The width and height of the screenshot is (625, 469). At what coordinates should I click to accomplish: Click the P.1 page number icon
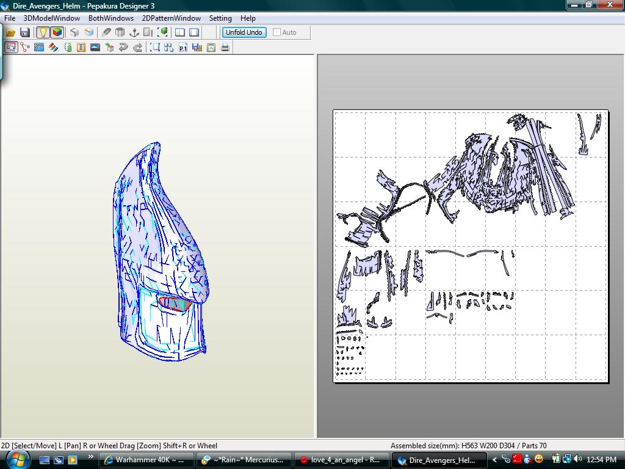[x=183, y=48]
